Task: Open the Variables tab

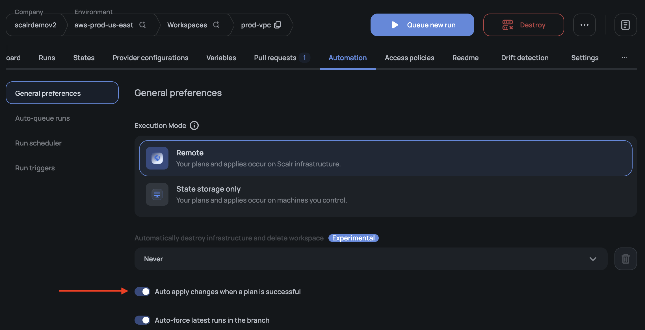Action: coord(221,58)
